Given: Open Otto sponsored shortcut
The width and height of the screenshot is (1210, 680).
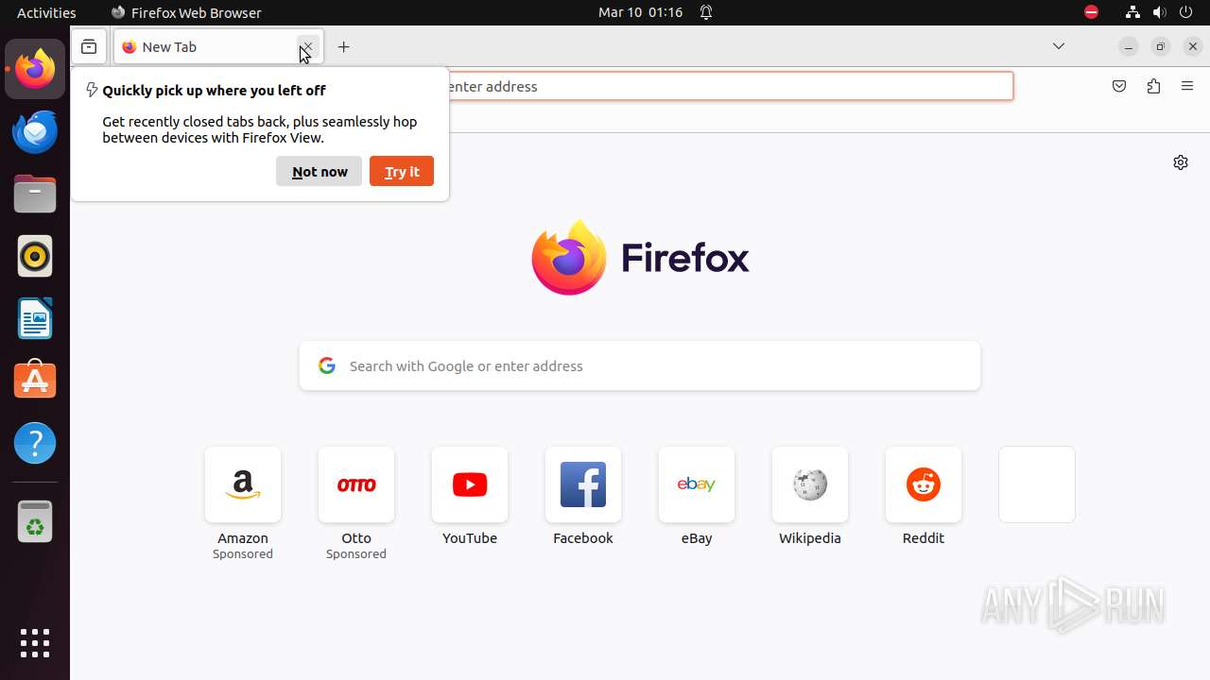Looking at the screenshot, I should point(356,503).
